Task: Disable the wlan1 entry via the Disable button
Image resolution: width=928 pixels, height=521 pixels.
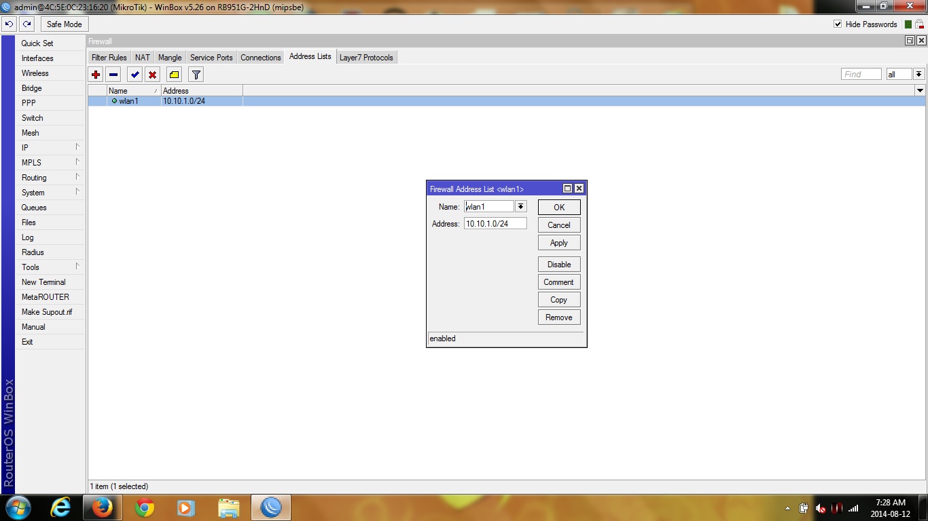Action: click(x=558, y=264)
